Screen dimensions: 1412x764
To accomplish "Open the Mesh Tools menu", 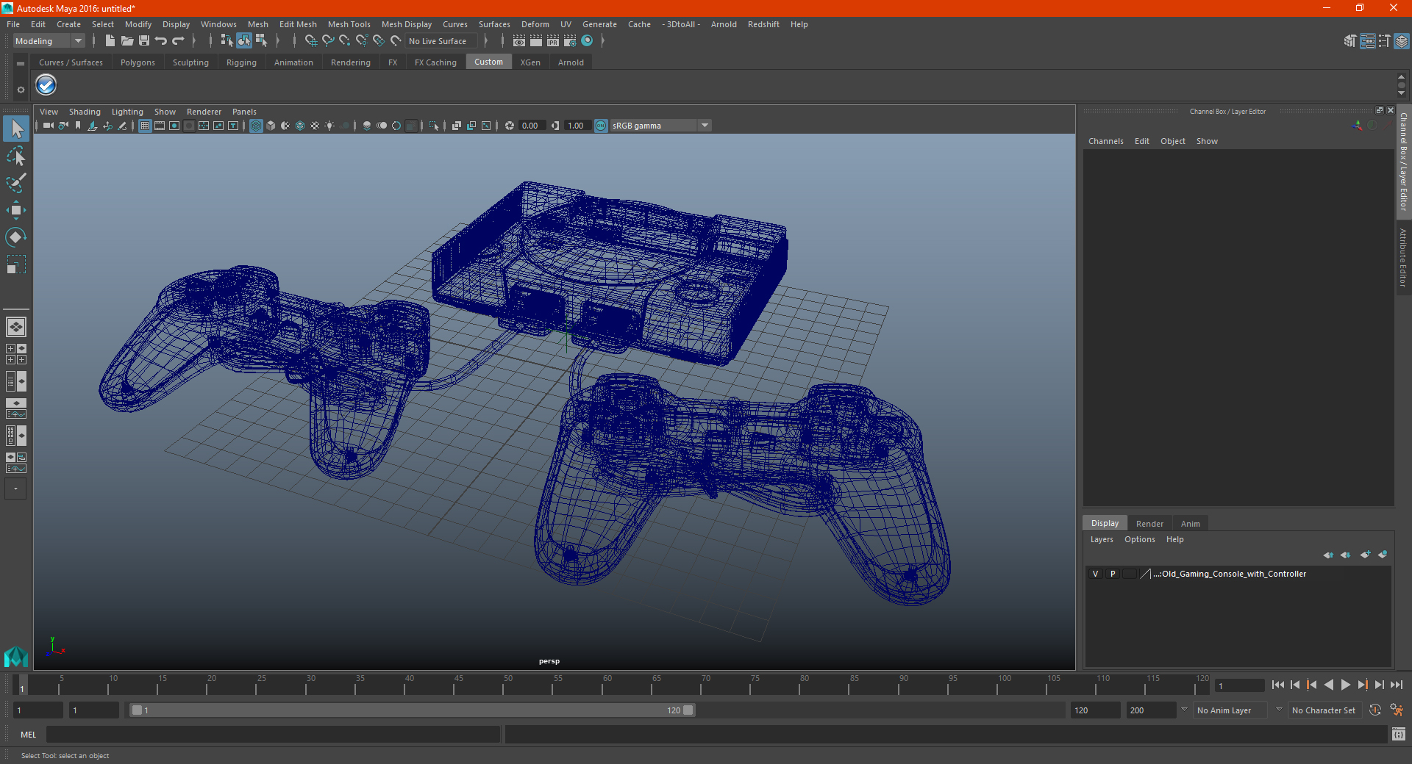I will click(349, 24).
